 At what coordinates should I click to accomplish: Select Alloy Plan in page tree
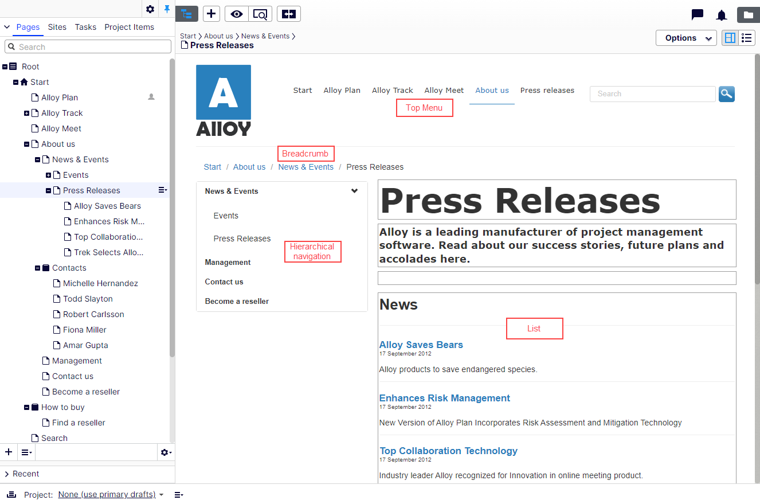(60, 97)
